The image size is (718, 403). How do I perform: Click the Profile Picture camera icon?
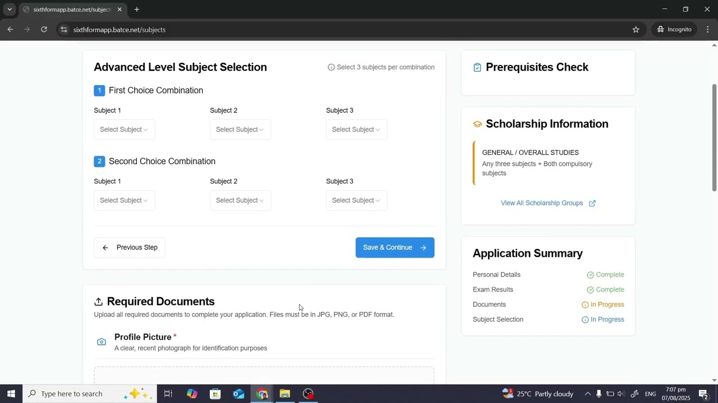(x=102, y=342)
